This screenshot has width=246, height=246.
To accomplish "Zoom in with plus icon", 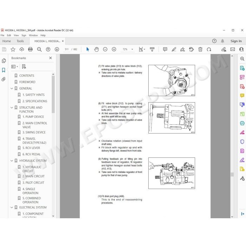I will click(114, 50).
